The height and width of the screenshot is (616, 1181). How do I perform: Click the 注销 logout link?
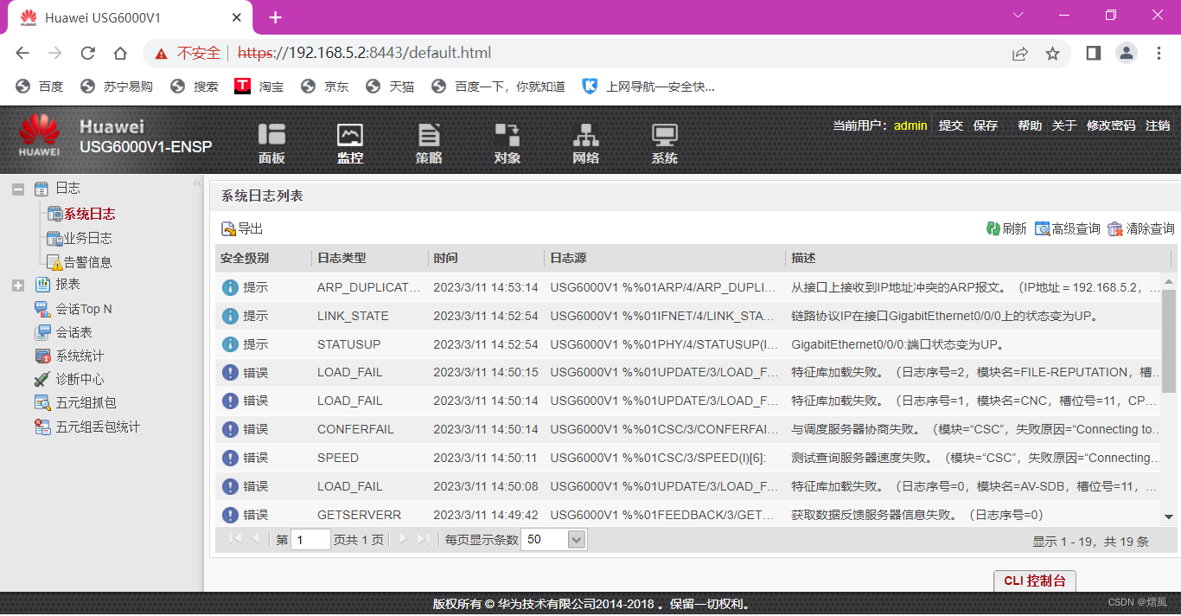tap(1158, 125)
